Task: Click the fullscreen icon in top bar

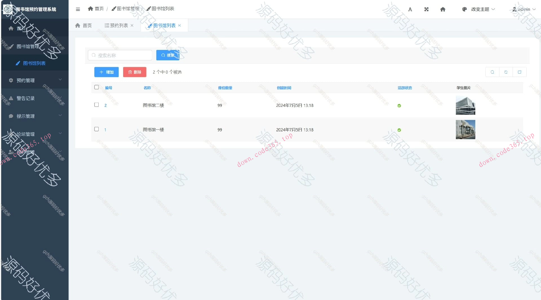Action: [x=426, y=9]
